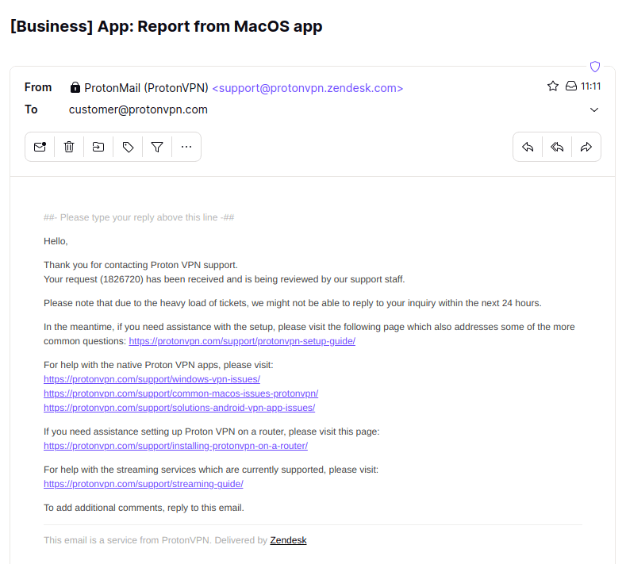Expand the message details chevron

pyautogui.click(x=594, y=109)
